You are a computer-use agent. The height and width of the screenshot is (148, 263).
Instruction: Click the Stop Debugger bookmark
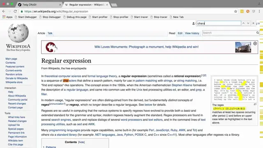click(x=50, y=17)
